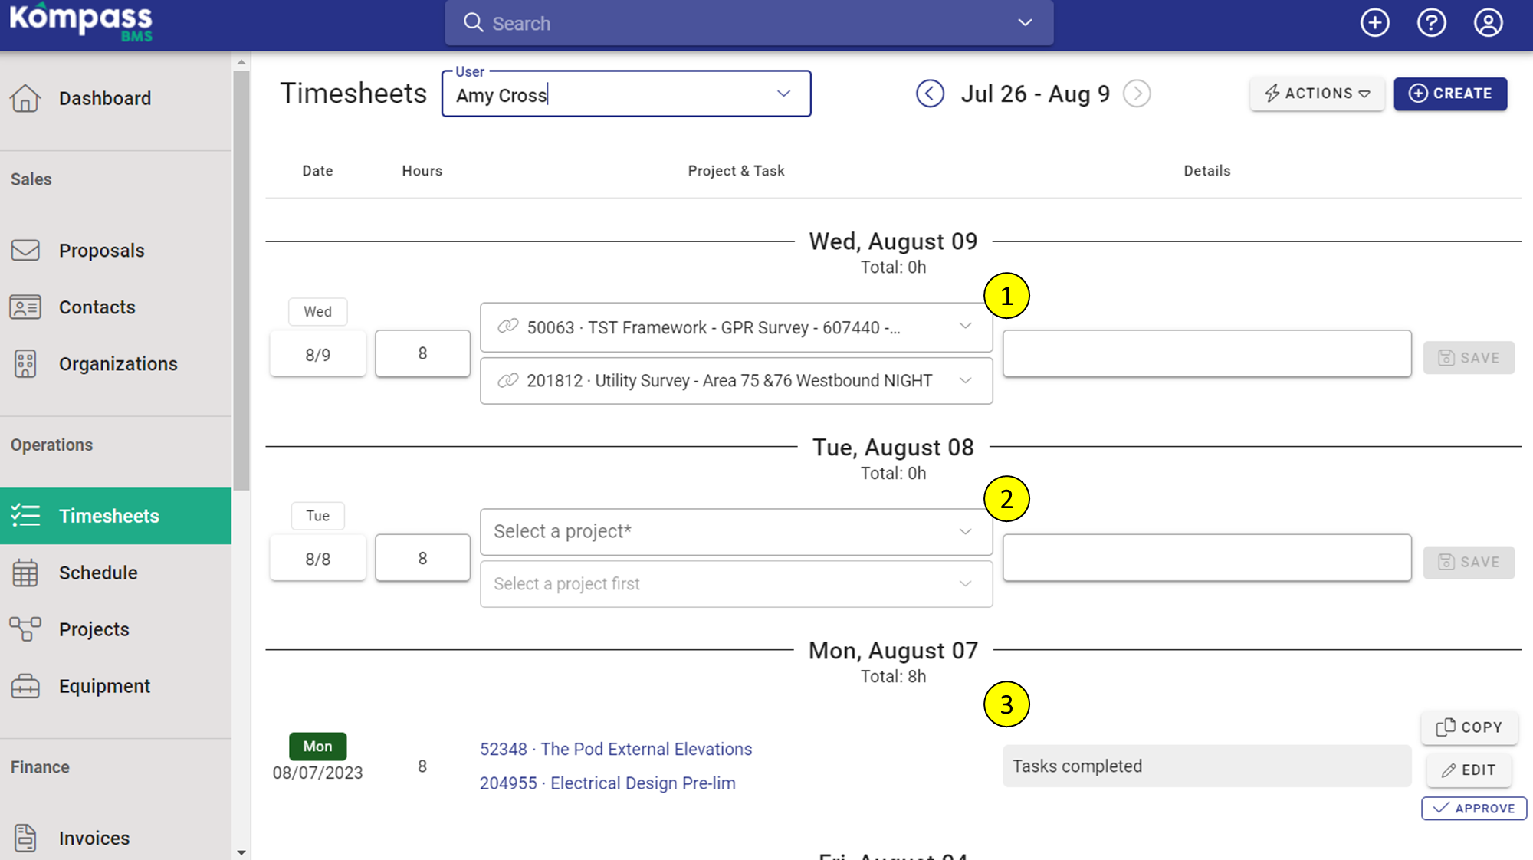1533x860 pixels.
Task: Expand the Actions menu
Action: click(1316, 94)
